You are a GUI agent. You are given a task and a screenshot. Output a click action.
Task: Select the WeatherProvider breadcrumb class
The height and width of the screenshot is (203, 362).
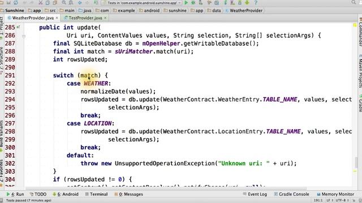coord(244,11)
